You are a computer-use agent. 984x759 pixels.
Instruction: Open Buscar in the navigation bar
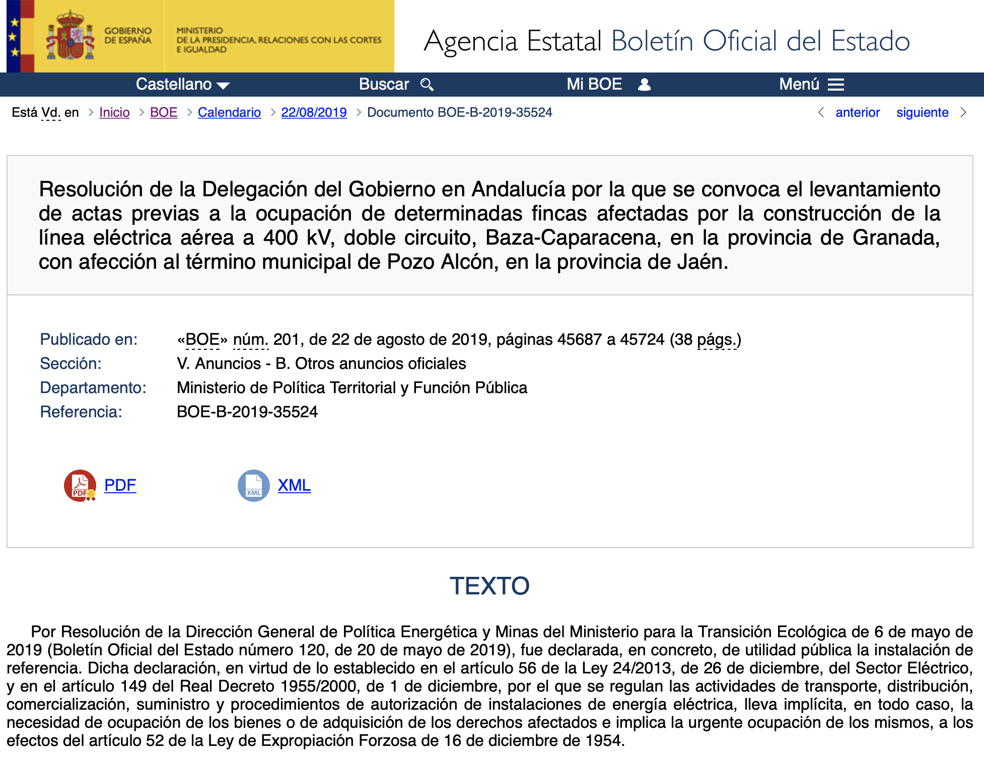pyautogui.click(x=396, y=84)
